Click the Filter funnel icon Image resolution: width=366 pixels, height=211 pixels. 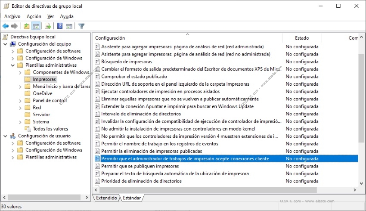click(81, 26)
